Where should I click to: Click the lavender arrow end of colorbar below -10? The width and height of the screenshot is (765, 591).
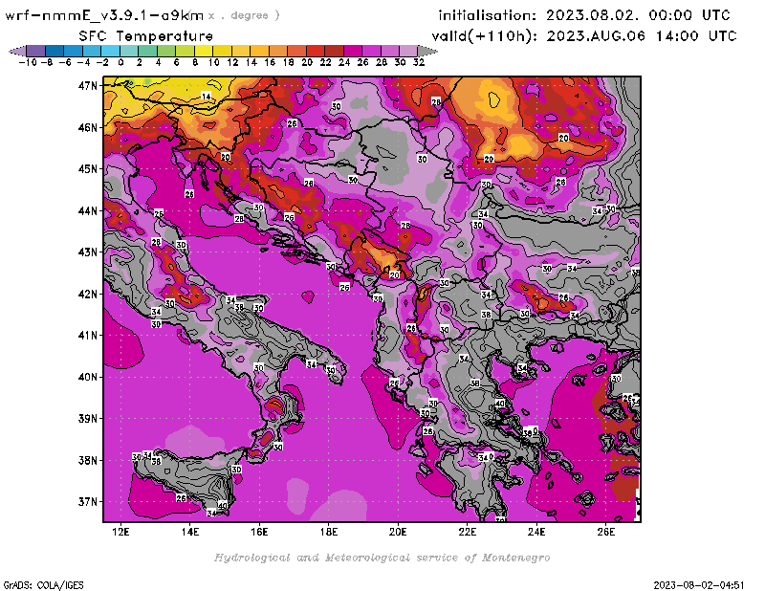point(17,51)
